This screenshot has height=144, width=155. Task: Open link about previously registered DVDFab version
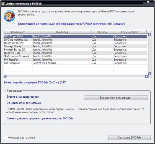click(40, 118)
